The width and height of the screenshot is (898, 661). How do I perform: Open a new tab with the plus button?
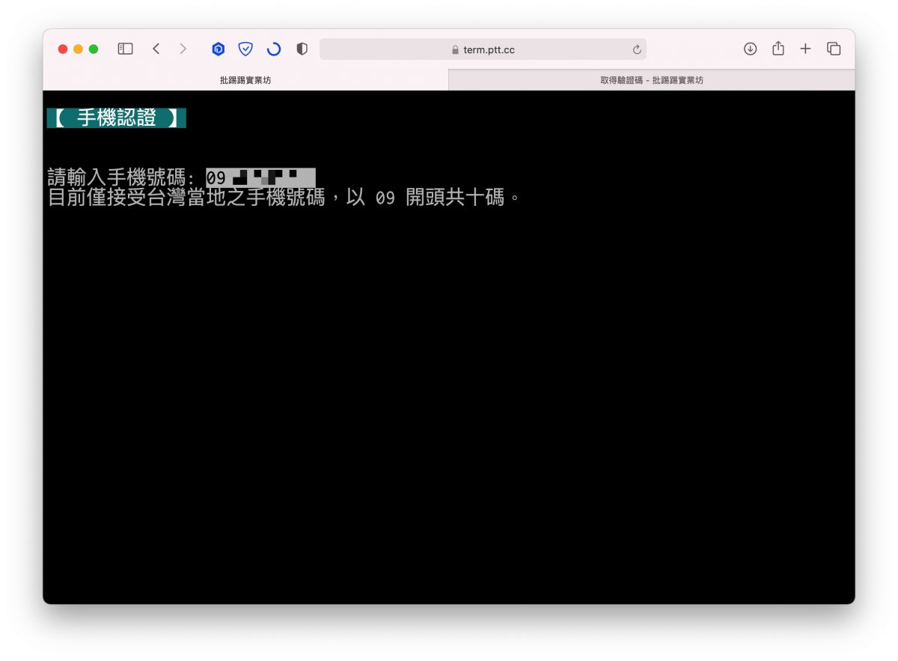tap(805, 49)
